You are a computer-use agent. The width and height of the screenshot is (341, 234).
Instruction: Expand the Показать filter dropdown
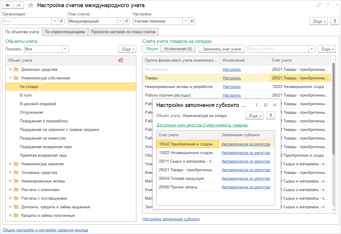[x=65, y=49]
